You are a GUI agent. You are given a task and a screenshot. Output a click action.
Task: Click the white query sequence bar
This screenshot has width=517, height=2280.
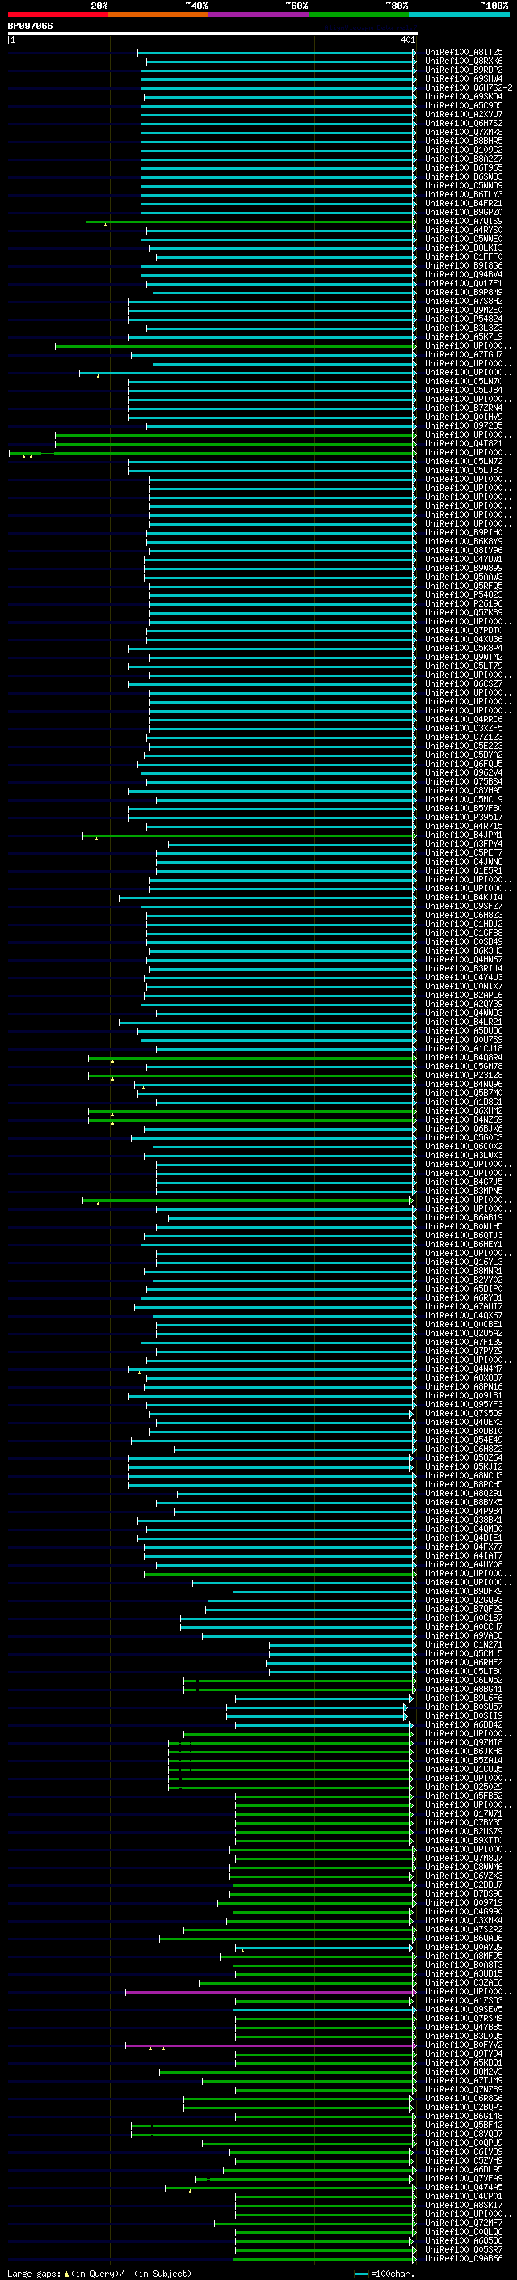(x=212, y=34)
